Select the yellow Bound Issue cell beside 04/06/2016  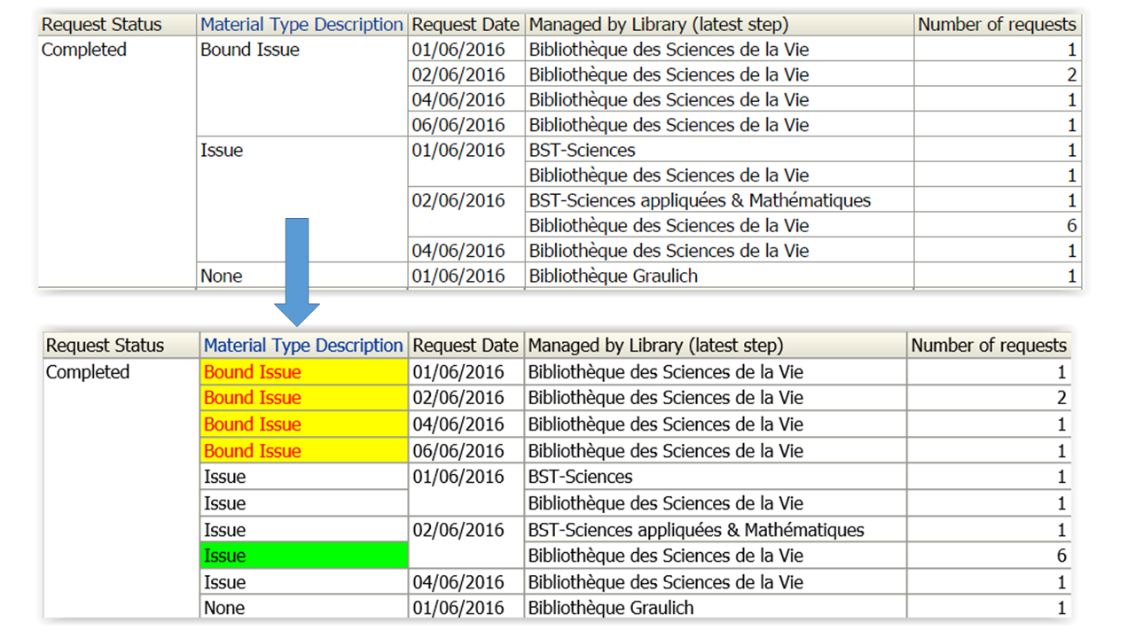click(303, 424)
